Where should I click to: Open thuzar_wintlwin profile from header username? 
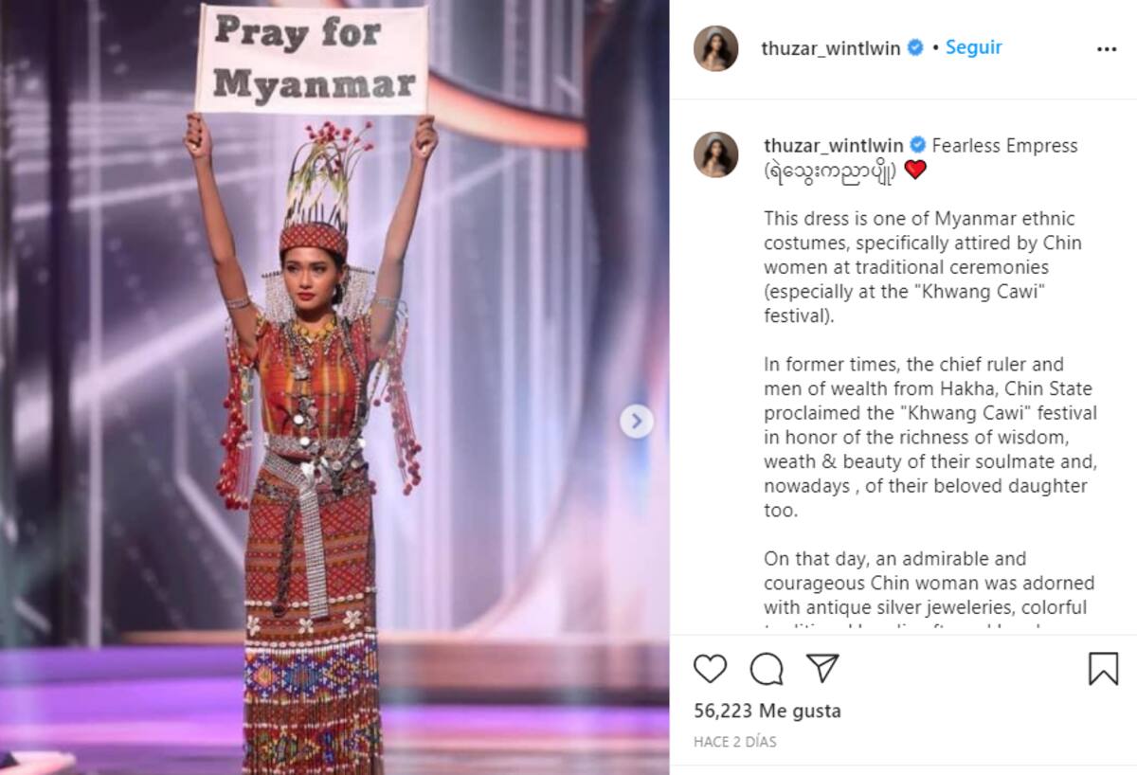click(x=831, y=48)
